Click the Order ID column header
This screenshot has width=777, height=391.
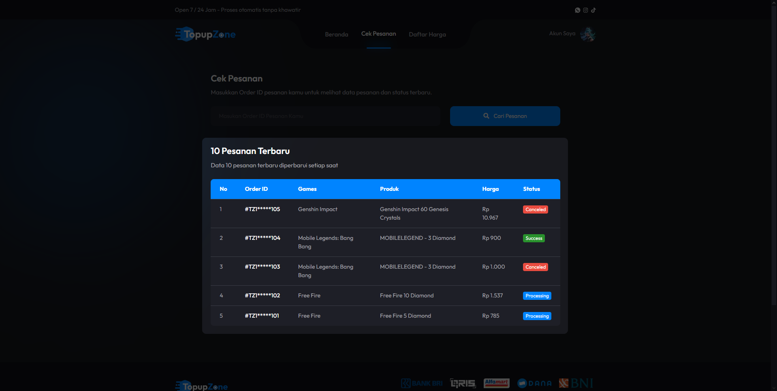click(256, 189)
